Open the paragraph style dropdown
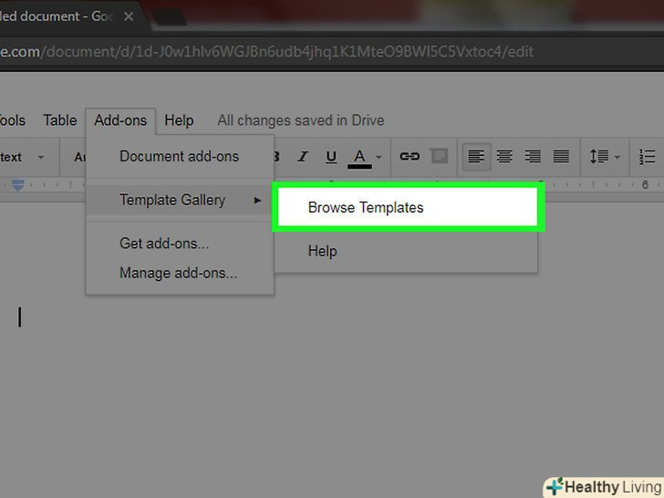 point(22,157)
